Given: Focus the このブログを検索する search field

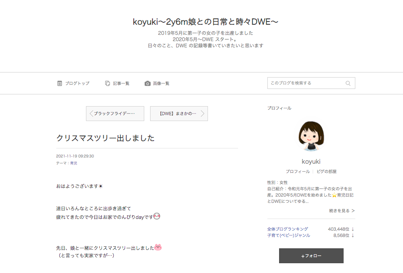Looking at the screenshot, I should point(311,83).
